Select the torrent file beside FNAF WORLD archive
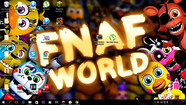This screenshot has height=105, width=186. (x=112, y=37)
